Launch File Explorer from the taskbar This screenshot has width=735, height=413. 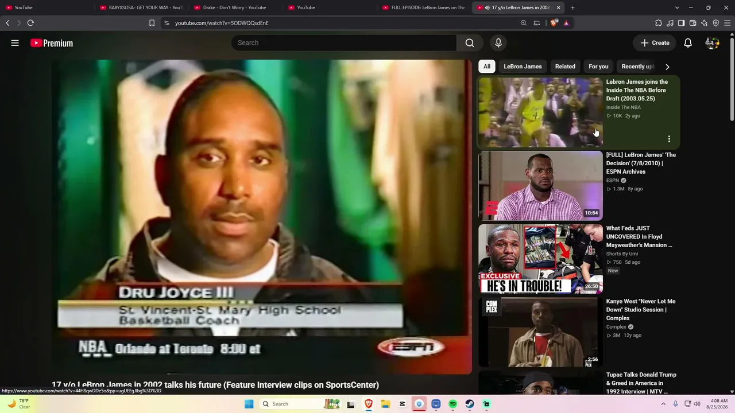point(385,404)
